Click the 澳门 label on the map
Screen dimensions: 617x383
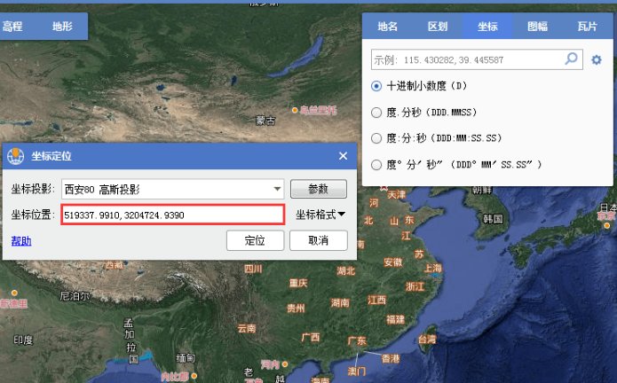(x=357, y=371)
